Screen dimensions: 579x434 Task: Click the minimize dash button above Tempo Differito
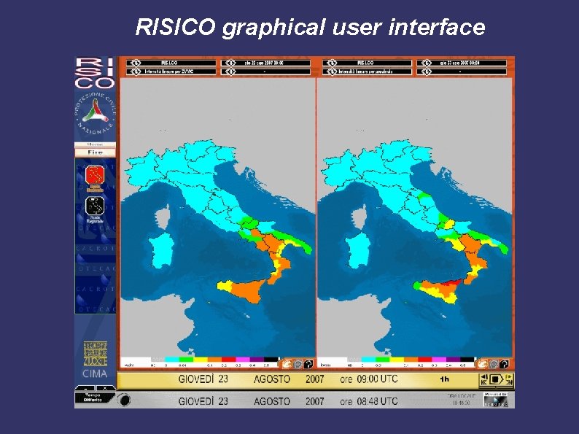[x=85, y=388]
